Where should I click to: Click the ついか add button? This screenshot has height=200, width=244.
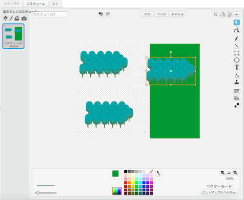click(x=162, y=14)
